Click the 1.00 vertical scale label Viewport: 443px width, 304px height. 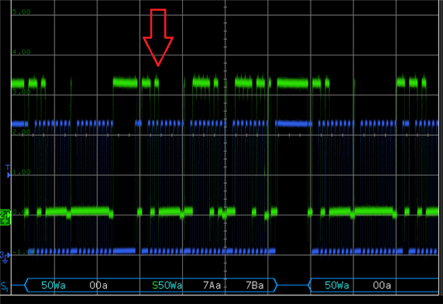[x=22, y=171]
